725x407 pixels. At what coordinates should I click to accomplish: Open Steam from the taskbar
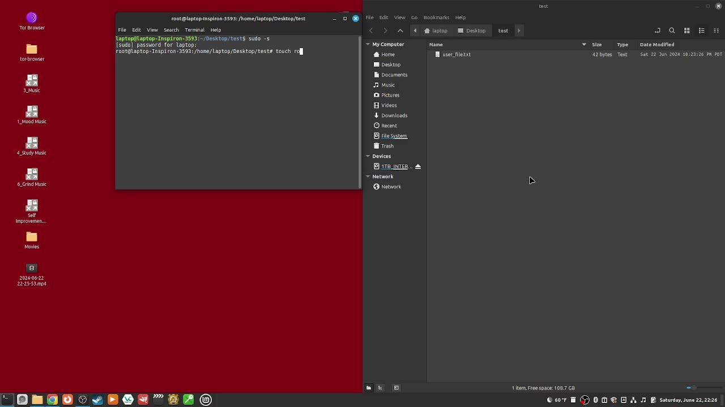tap(97, 400)
